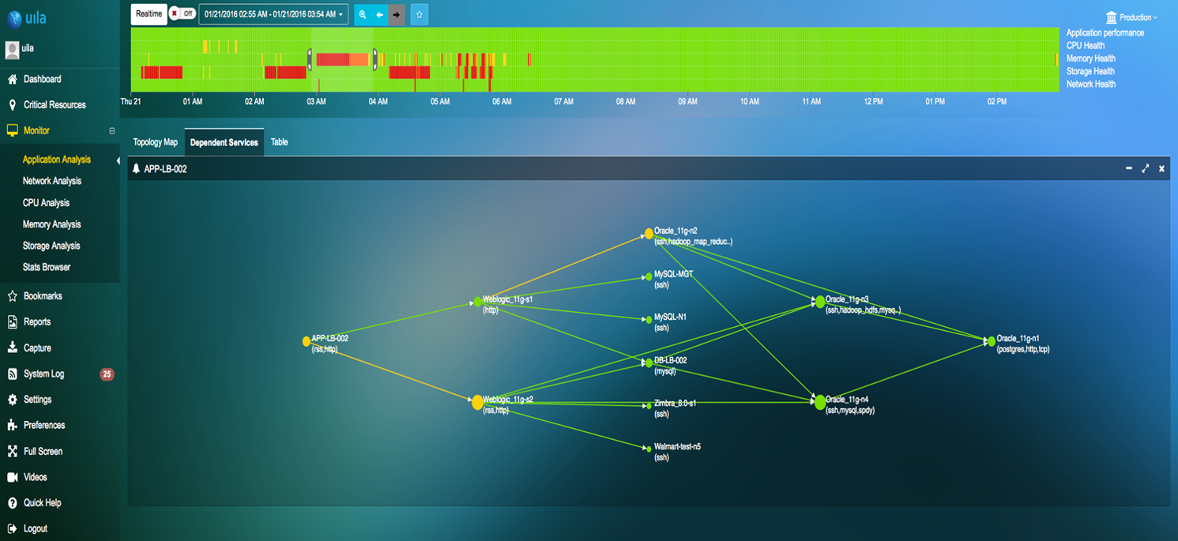This screenshot has width=1178, height=541.
Task: Open the Videos section in the sidebar
Action: click(35, 477)
